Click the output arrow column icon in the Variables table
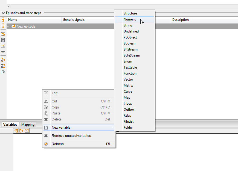The height and width of the screenshot is (171, 238). pyautogui.click(x=21, y=131)
